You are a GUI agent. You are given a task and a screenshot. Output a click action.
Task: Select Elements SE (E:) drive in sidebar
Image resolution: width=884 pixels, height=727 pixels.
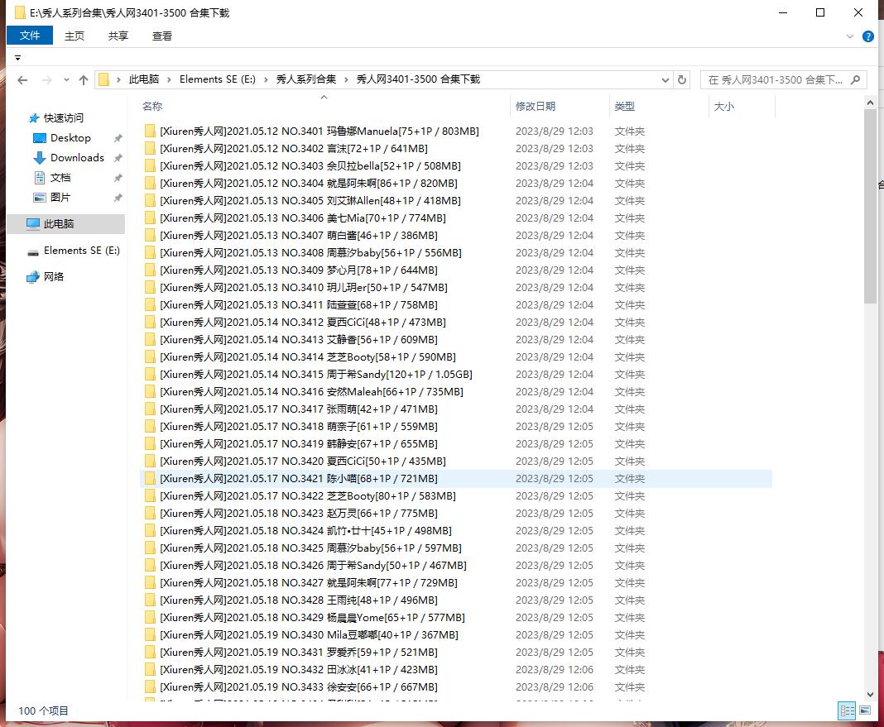point(81,251)
